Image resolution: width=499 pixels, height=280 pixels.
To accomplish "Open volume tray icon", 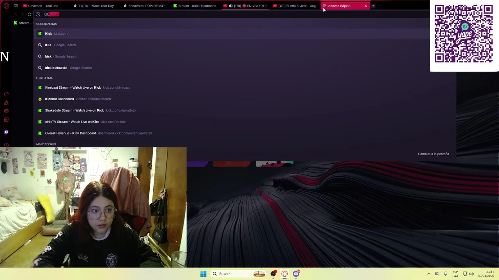I will [x=471, y=274].
